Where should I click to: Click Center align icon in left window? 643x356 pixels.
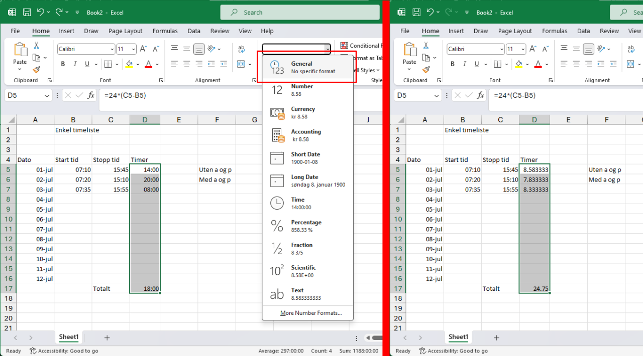pos(187,64)
